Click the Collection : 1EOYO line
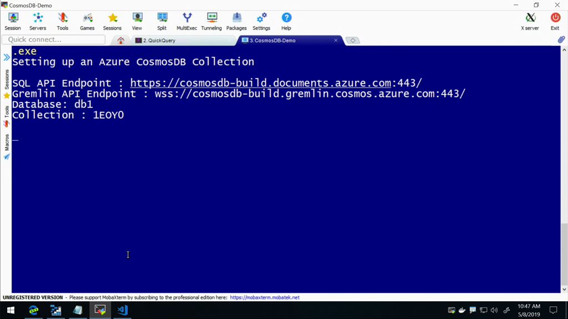568x319 pixels. (x=68, y=115)
